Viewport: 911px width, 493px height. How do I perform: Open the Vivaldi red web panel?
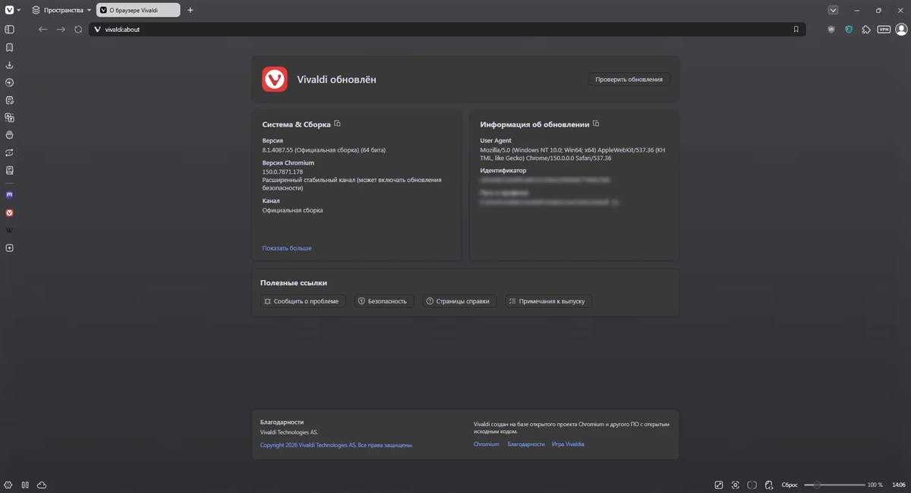click(10, 213)
